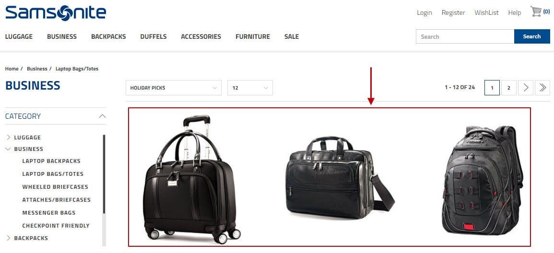Open the Login link
The width and height of the screenshot is (554, 253).
coord(424,13)
